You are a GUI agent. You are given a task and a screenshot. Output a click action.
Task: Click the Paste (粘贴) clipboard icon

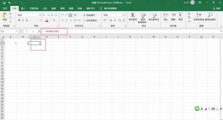5,15
